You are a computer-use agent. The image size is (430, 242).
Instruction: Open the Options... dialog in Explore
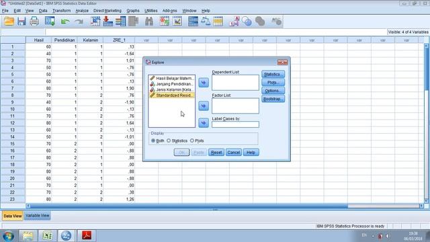(x=273, y=91)
